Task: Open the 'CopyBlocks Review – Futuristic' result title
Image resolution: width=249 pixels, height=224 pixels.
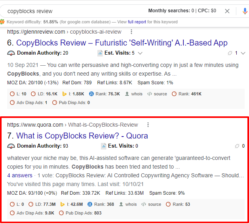Action: [x=122, y=43]
